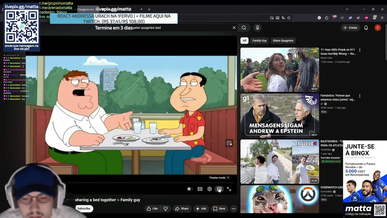Screen dimensions: 387x218
Task: Click the search field containing 'peter quagmire bed'
Action: pyautogui.click(x=181, y=28)
